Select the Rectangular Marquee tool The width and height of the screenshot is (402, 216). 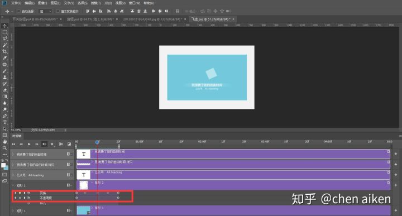click(4, 32)
